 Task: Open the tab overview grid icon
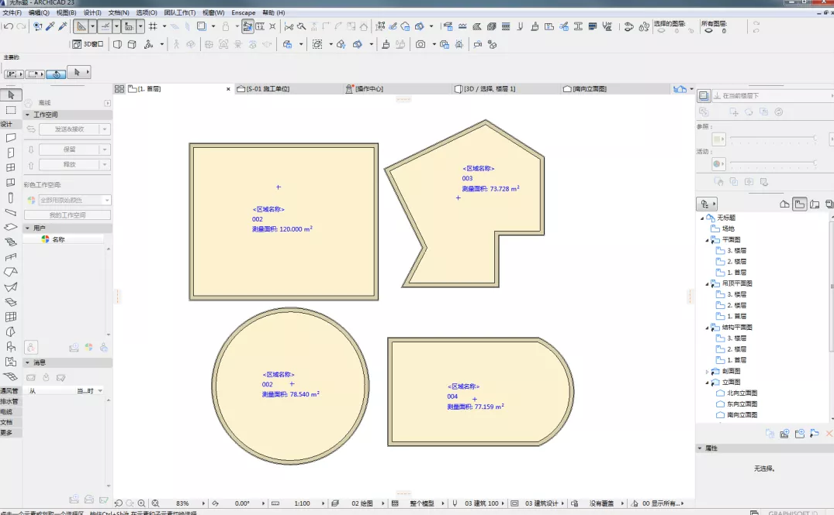(119, 88)
